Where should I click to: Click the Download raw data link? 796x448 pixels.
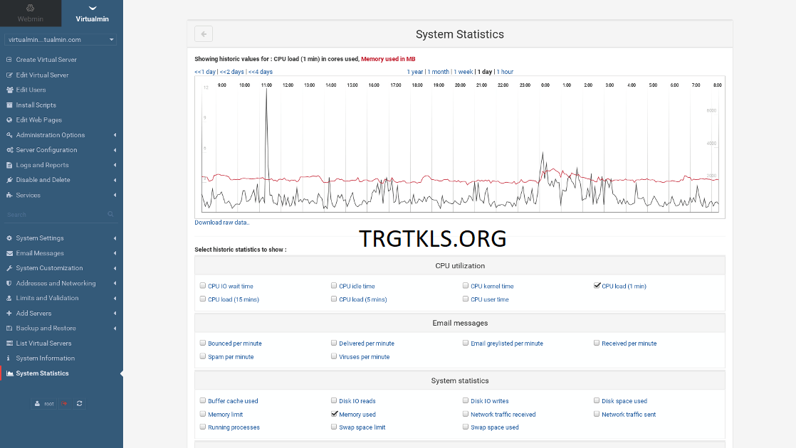coord(222,223)
